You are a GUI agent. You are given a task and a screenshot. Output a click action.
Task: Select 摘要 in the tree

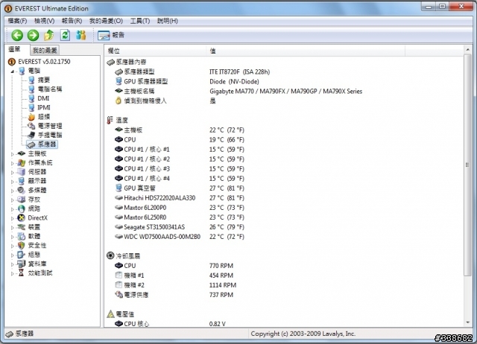(x=43, y=80)
